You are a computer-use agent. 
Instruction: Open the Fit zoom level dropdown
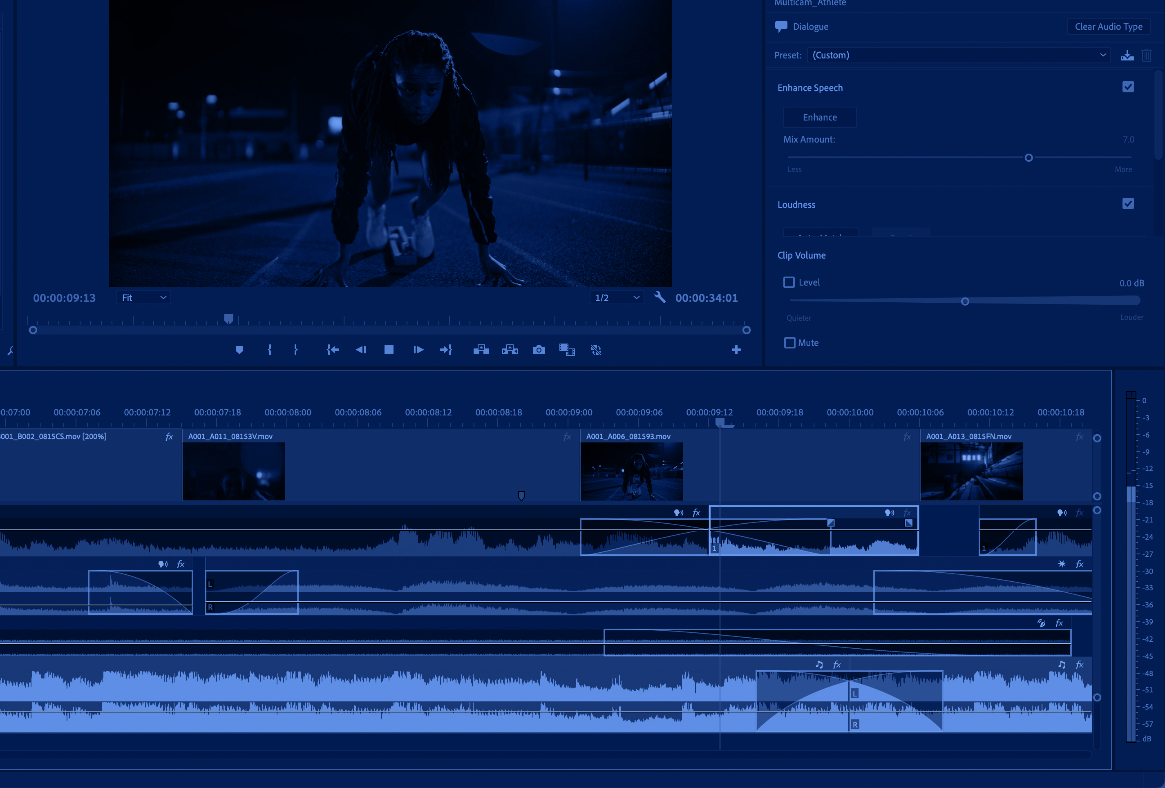[x=143, y=297]
